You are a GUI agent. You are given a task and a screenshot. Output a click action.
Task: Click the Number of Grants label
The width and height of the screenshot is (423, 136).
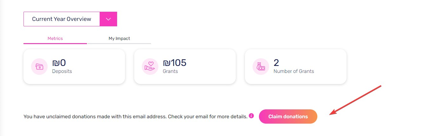pyautogui.click(x=294, y=71)
